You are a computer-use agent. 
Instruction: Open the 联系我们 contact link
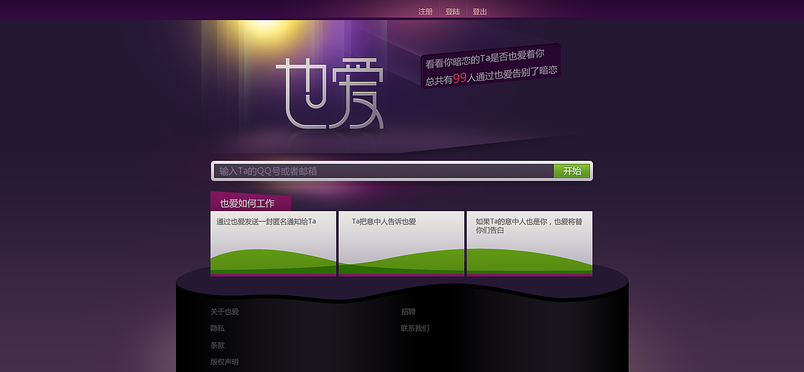pos(415,328)
